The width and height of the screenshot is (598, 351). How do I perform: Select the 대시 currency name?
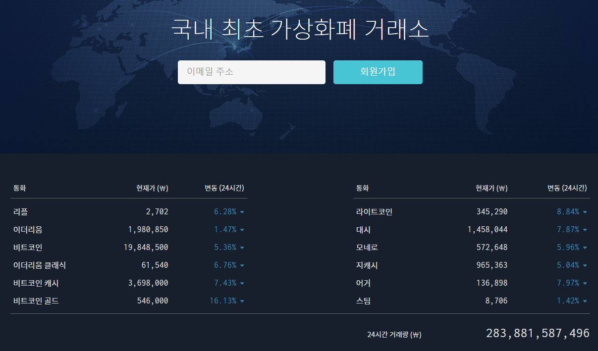pyautogui.click(x=363, y=230)
